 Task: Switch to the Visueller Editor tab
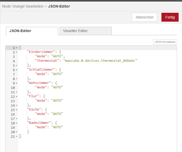click(x=86, y=31)
